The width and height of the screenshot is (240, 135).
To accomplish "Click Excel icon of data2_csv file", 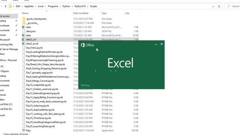I will pos(24,39).
